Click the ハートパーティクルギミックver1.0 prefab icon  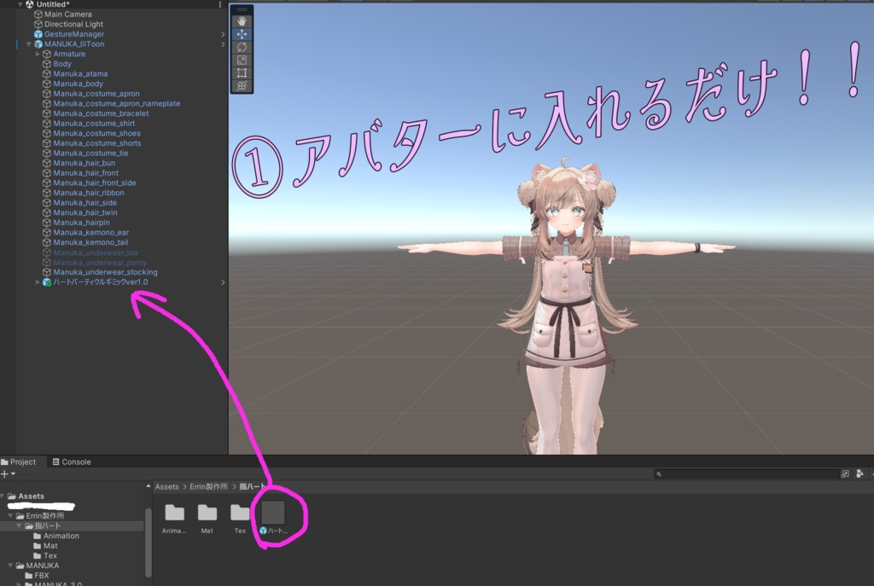[47, 282]
